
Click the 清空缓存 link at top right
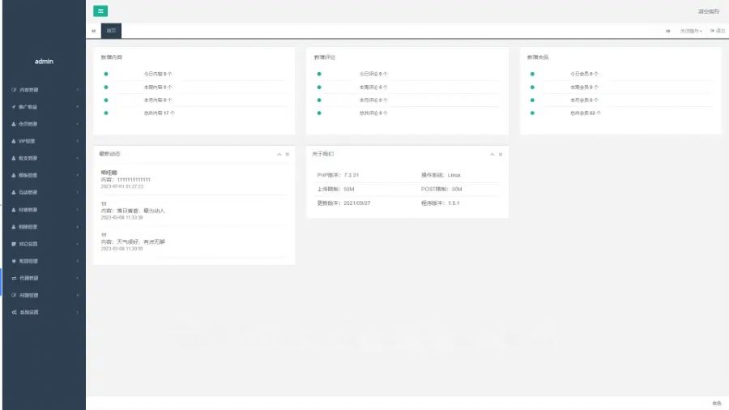(x=709, y=11)
